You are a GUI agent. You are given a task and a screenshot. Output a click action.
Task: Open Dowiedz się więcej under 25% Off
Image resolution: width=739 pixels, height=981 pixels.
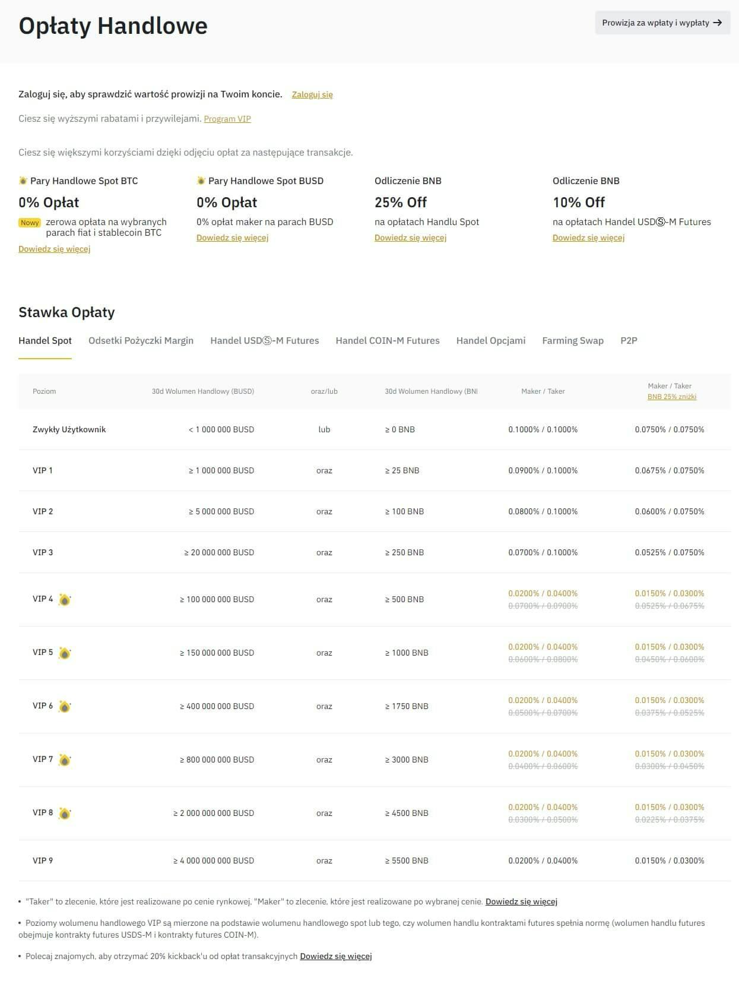pos(410,238)
